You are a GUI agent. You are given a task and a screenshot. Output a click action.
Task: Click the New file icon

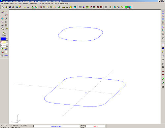point(3,7)
